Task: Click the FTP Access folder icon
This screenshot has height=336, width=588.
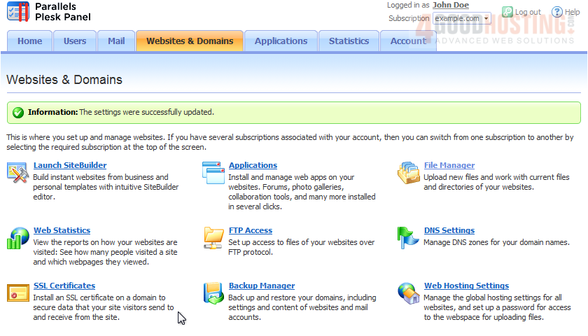Action: (213, 237)
